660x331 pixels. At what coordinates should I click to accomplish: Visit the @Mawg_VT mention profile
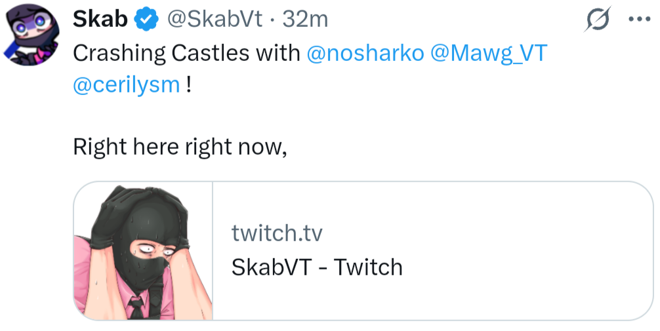pos(488,53)
